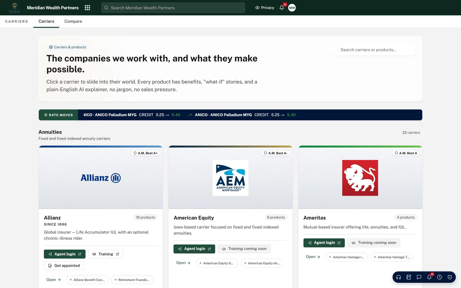The height and width of the screenshot is (288, 461).
Task: Click the A.M. Best A- badge
Action: (276, 153)
